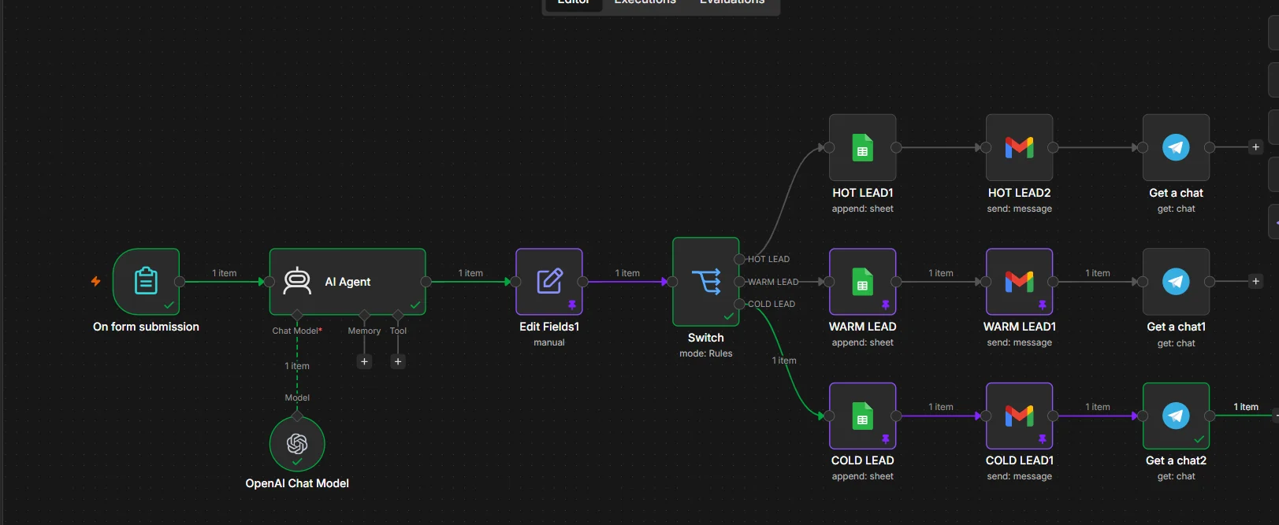Image resolution: width=1279 pixels, height=525 pixels.
Task: Open the HOT LEAD1 Google Sheets node
Action: 862,148
